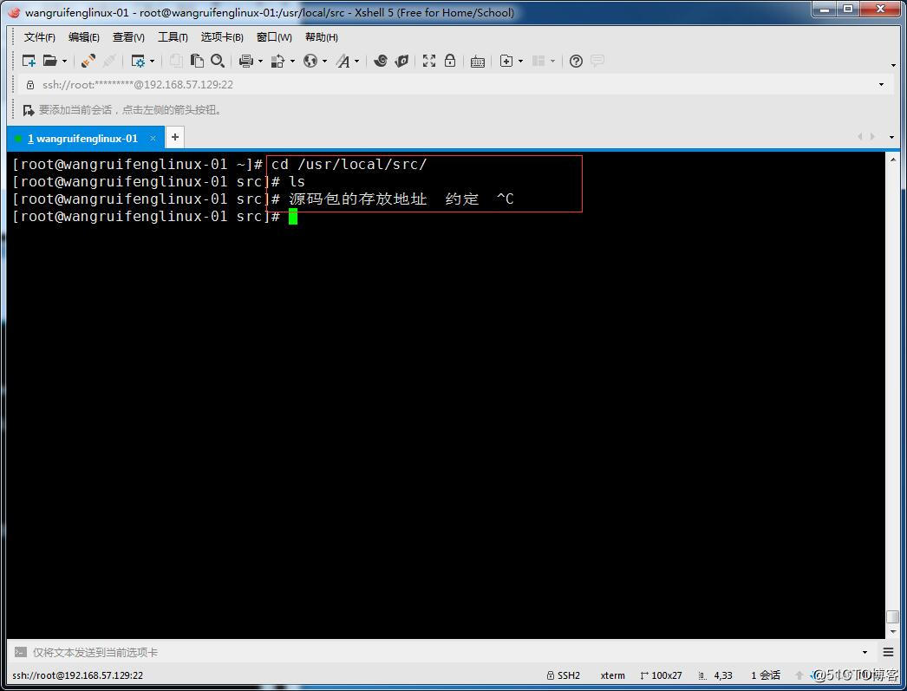
Task: Add a new tab with plus button
Action: pyautogui.click(x=175, y=138)
